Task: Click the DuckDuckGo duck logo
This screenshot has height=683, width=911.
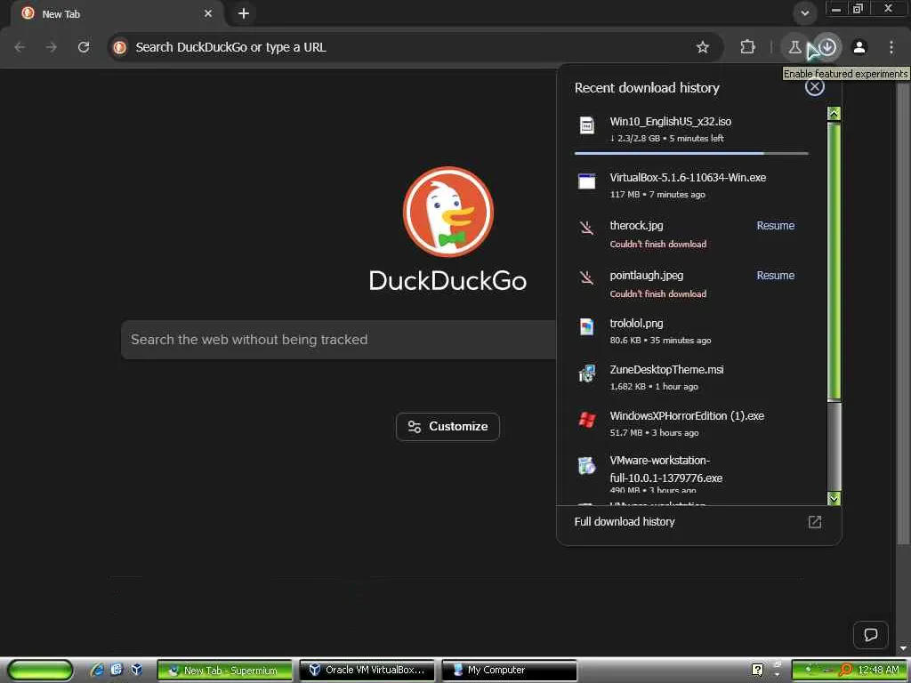Action: pos(448,212)
